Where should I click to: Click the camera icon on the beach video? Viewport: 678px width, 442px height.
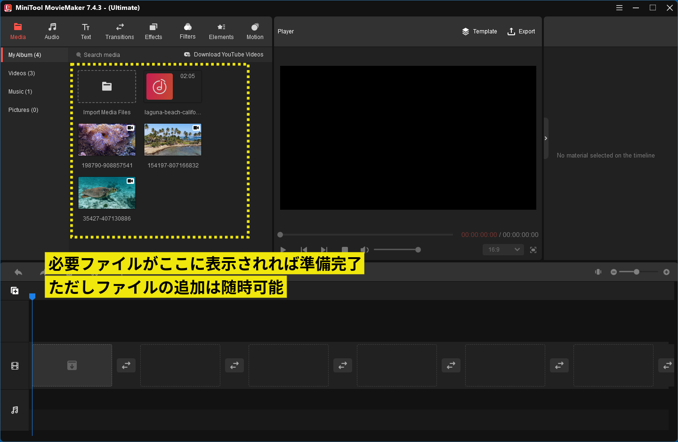pyautogui.click(x=196, y=128)
